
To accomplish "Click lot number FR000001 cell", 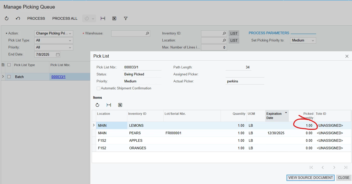I will (x=192, y=133).
